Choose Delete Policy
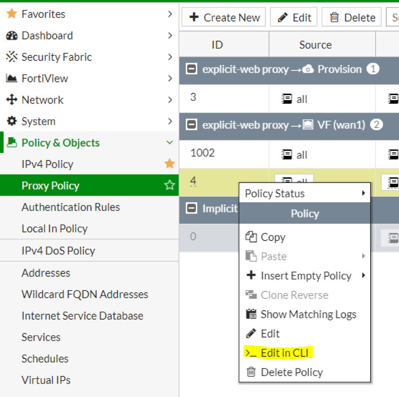 click(x=305, y=372)
